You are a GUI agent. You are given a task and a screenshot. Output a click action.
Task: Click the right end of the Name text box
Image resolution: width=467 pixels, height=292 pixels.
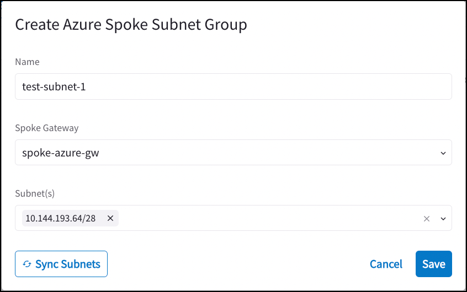[x=442, y=87]
